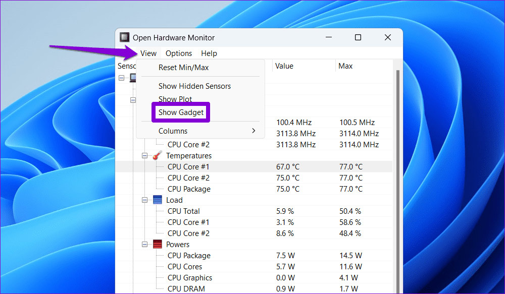Viewport: 505px width, 294px height.
Task: Toggle Show Hidden Sensors in View menu
Action: click(194, 86)
